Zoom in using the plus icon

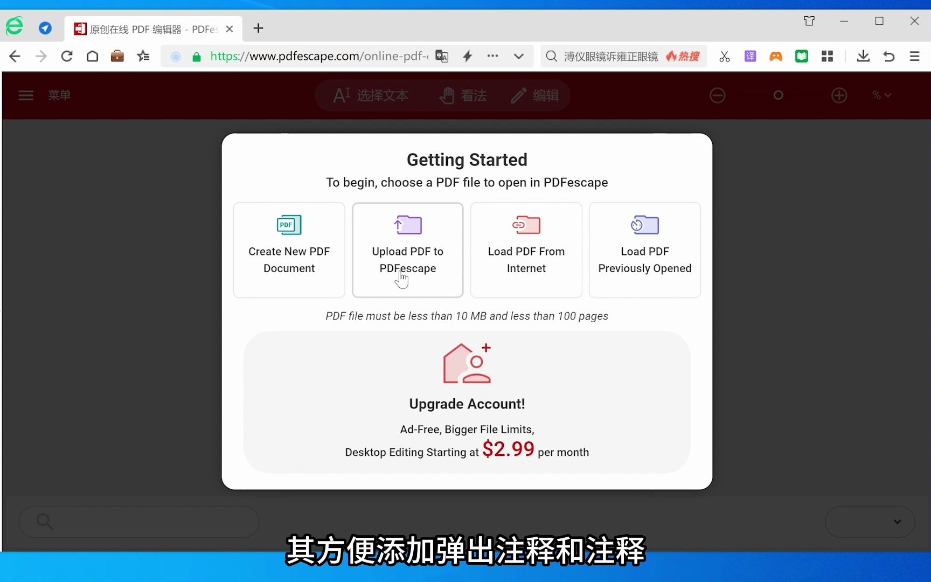[839, 95]
